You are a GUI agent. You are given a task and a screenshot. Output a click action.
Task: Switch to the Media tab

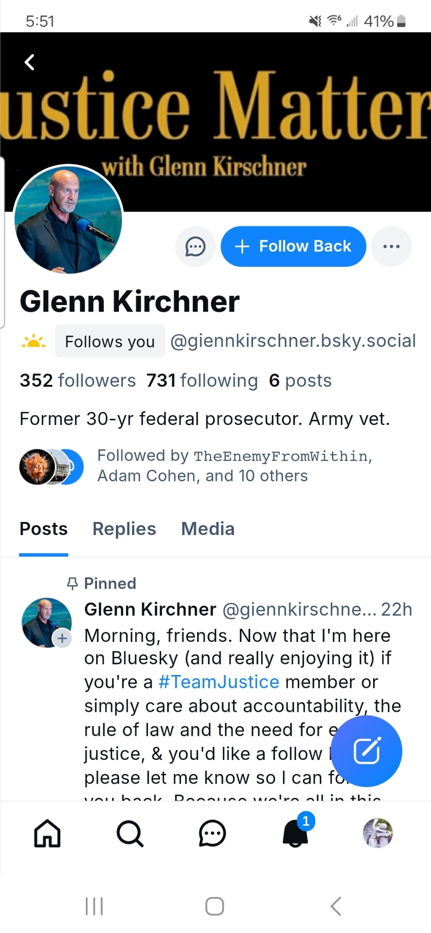208,529
